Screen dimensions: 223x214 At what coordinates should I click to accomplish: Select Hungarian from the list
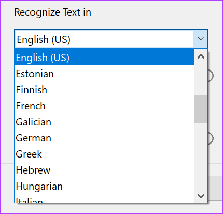point(104,186)
